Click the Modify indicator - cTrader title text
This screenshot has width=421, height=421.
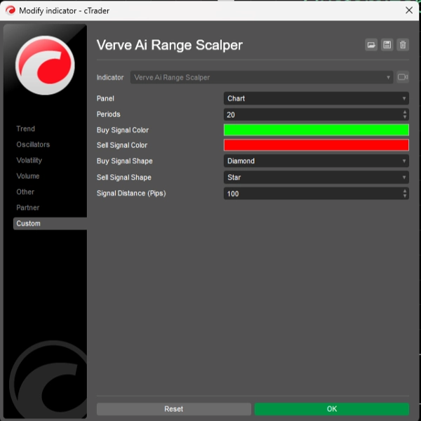(x=64, y=11)
